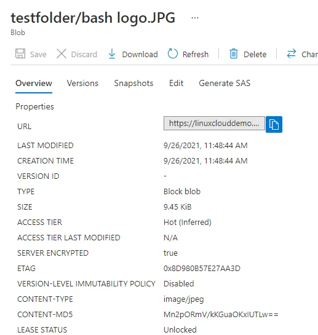Image resolution: width=318 pixels, height=335 pixels.
Task: Select the LAST MODIFIED date value
Action: (205, 146)
